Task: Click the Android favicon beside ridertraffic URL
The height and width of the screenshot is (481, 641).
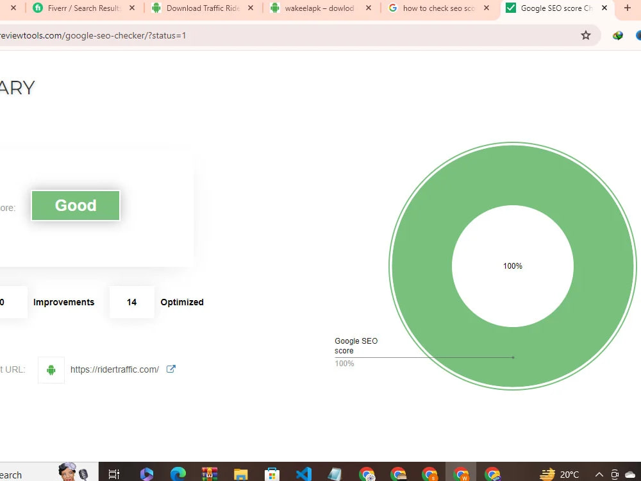Action: coord(51,370)
